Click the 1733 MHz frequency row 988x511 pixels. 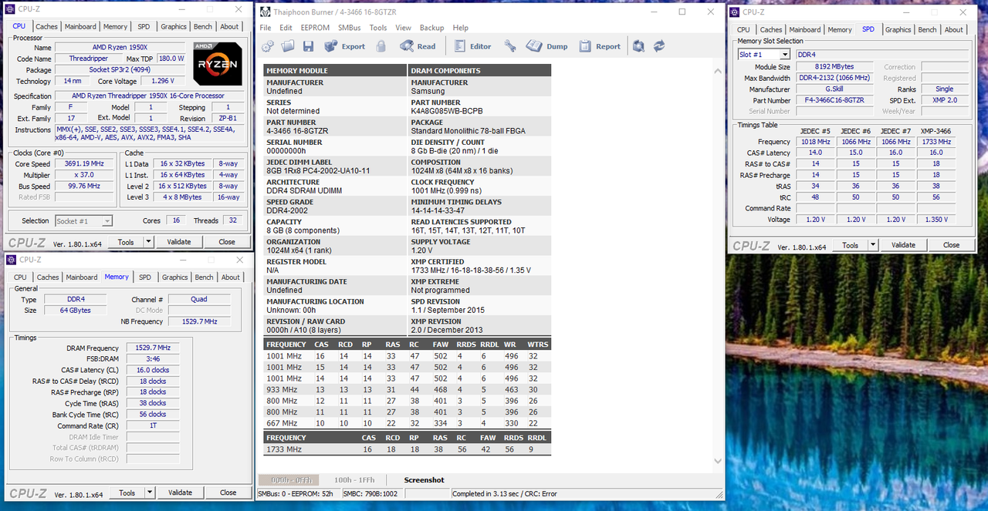(x=408, y=449)
